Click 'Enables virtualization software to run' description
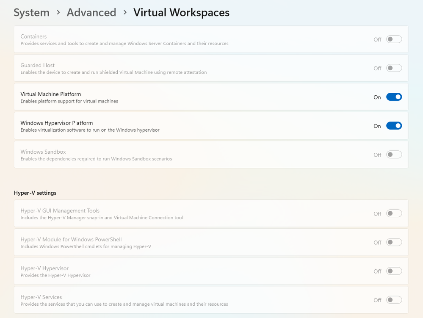The height and width of the screenshot is (318, 423). [90, 130]
